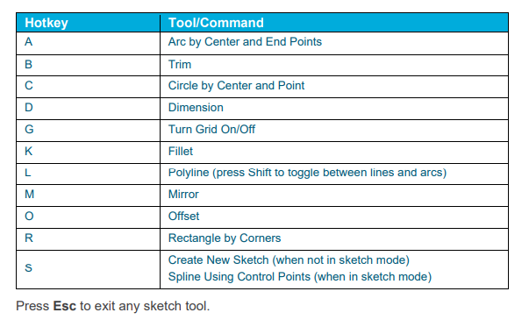Click 'Circle by Center and Point' entry
This screenshot has height=327, width=529.
(x=236, y=86)
